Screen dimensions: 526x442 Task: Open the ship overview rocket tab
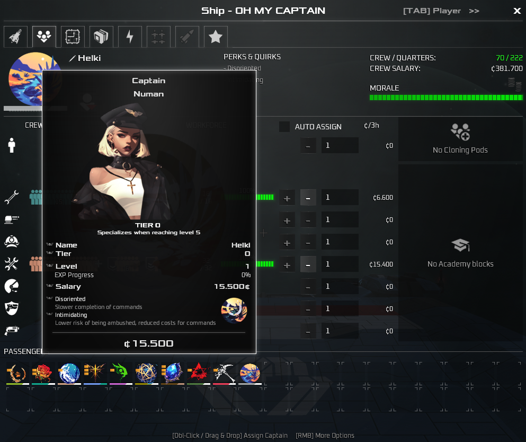pos(15,37)
